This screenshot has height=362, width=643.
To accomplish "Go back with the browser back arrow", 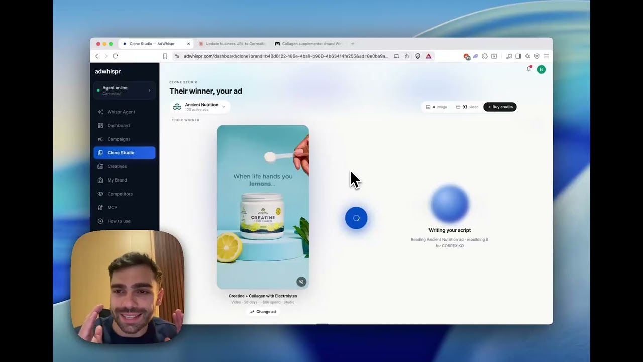I will pyautogui.click(x=97, y=56).
